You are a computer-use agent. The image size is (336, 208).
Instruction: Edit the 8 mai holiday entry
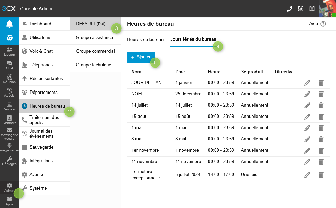pyautogui.click(x=307, y=139)
